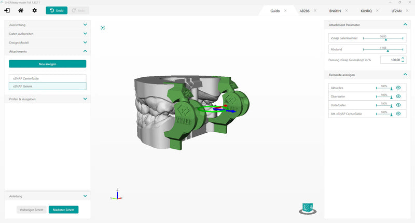This screenshot has height=223, width=415.
Task: Open the Home icon in the toolbar
Action: (21, 10)
